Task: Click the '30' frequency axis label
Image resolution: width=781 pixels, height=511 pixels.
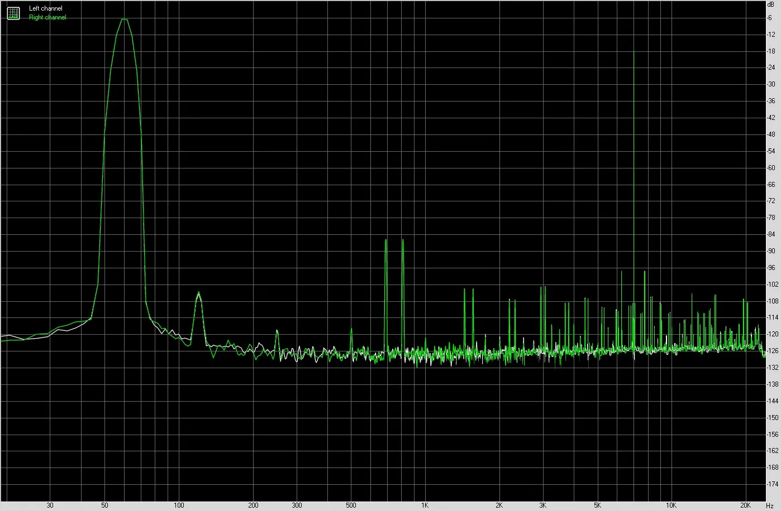Action: click(50, 505)
